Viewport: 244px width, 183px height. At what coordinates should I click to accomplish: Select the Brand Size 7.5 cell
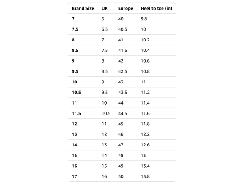(75, 29)
